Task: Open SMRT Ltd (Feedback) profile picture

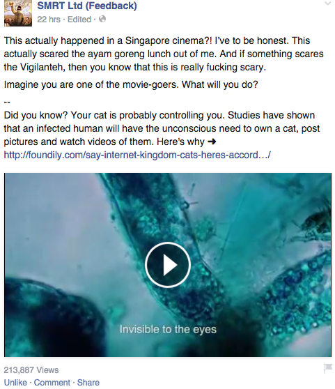Action: (18, 13)
